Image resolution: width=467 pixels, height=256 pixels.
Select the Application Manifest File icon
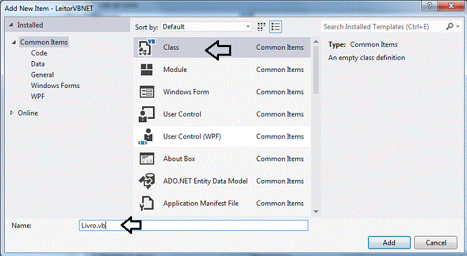[146, 204]
